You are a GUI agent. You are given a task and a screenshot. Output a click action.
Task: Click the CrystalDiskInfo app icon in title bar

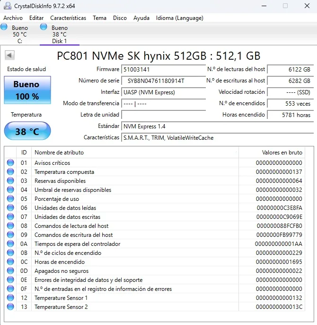(x=8, y=6)
